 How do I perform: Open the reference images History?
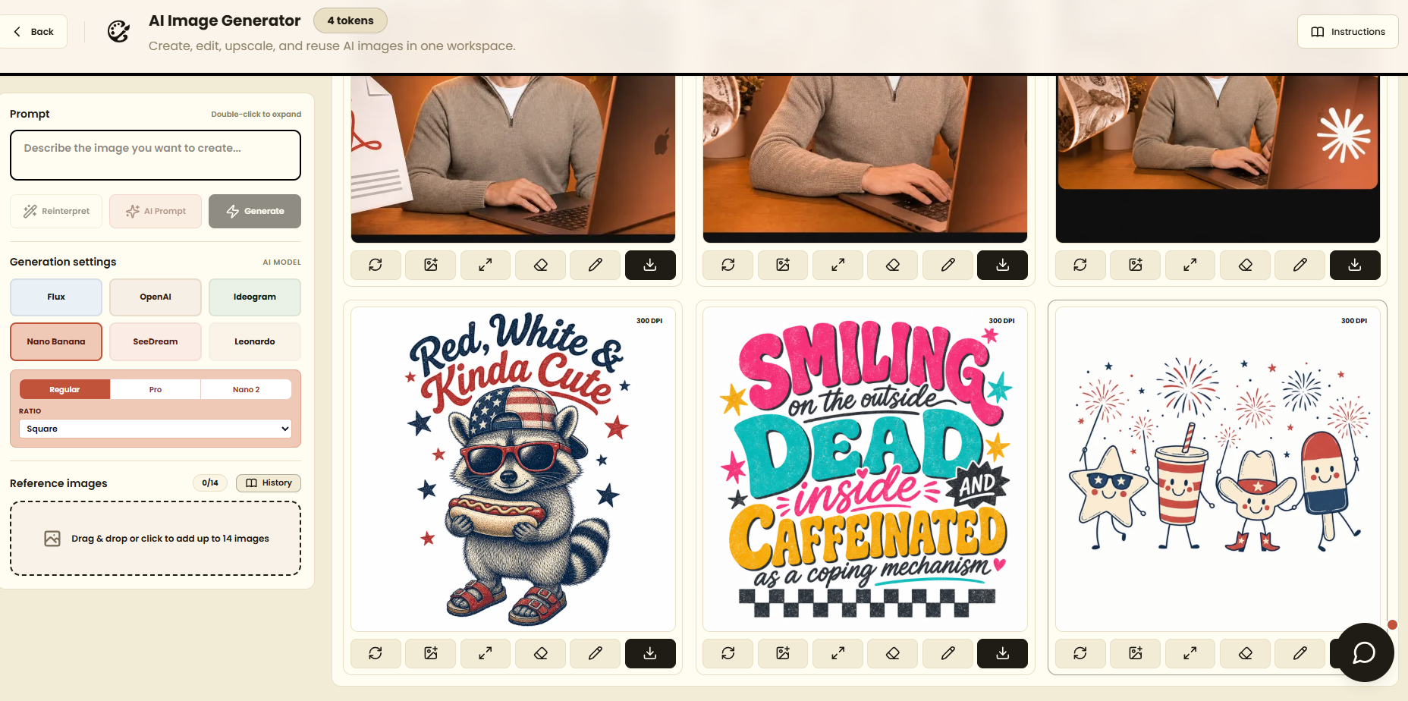[269, 483]
